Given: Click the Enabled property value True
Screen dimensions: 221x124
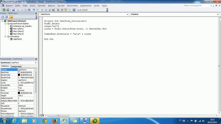Looking at the screenshot, I should click(x=26, y=88).
